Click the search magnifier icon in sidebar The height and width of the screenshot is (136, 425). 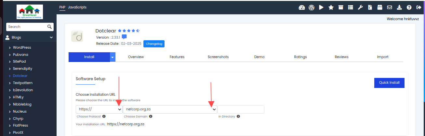coord(49,27)
